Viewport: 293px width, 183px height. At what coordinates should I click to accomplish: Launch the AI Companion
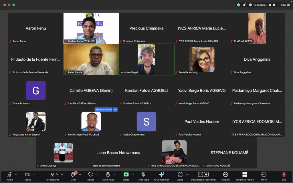pyautogui.click(x=161, y=176)
